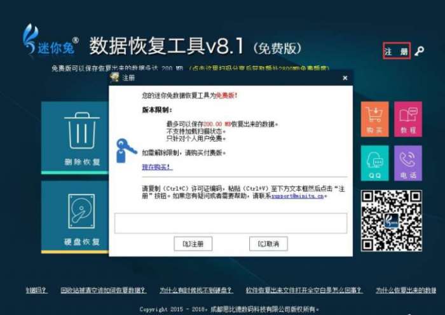Click the 如需解除限制,请购买付费版 text
Image resolution: width=445 pixels, height=315 pixels.
184,153
